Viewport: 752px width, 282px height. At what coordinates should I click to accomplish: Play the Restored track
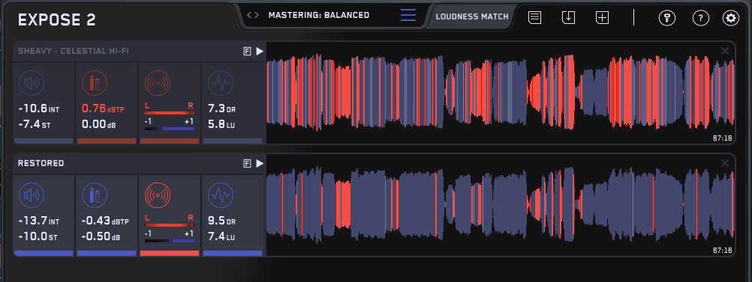[260, 164]
